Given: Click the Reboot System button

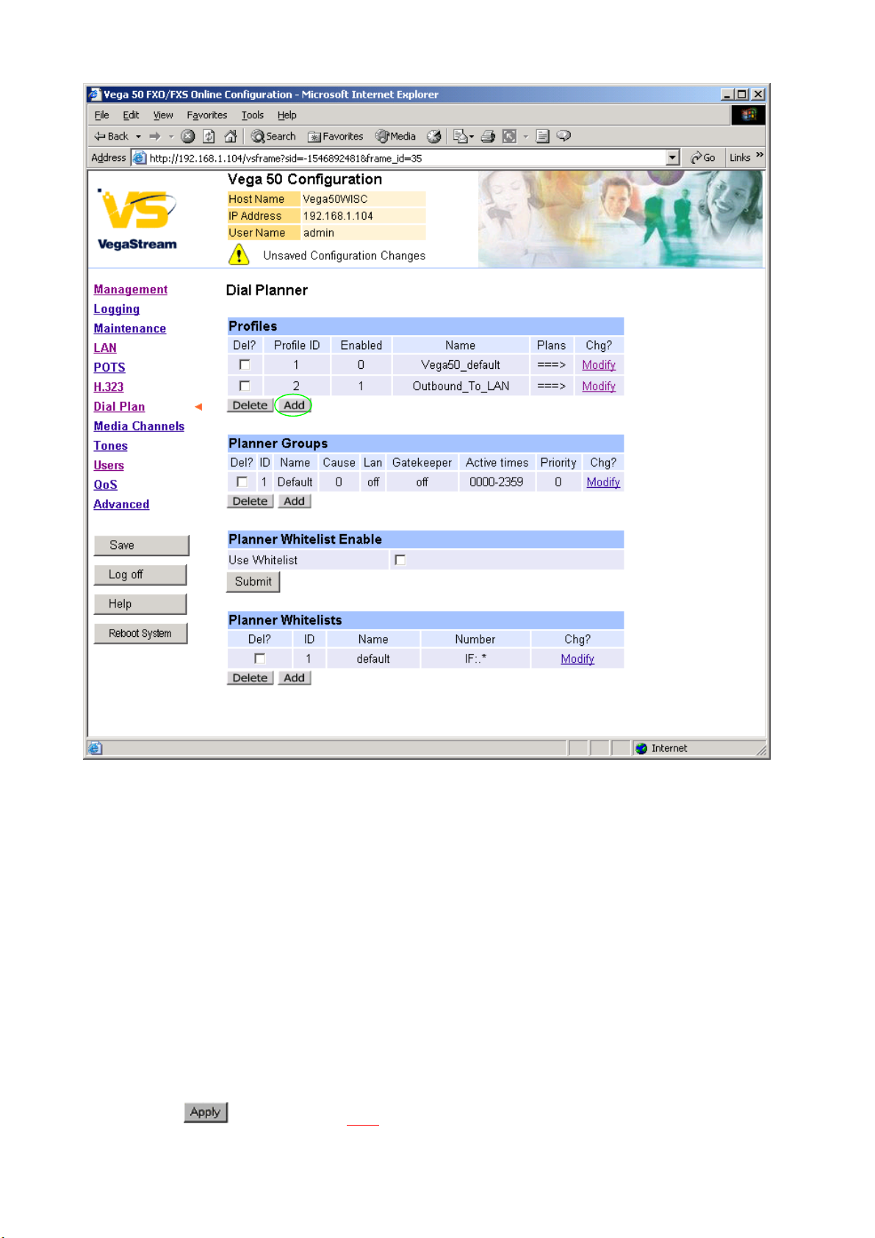Looking at the screenshot, I should coord(140,633).
